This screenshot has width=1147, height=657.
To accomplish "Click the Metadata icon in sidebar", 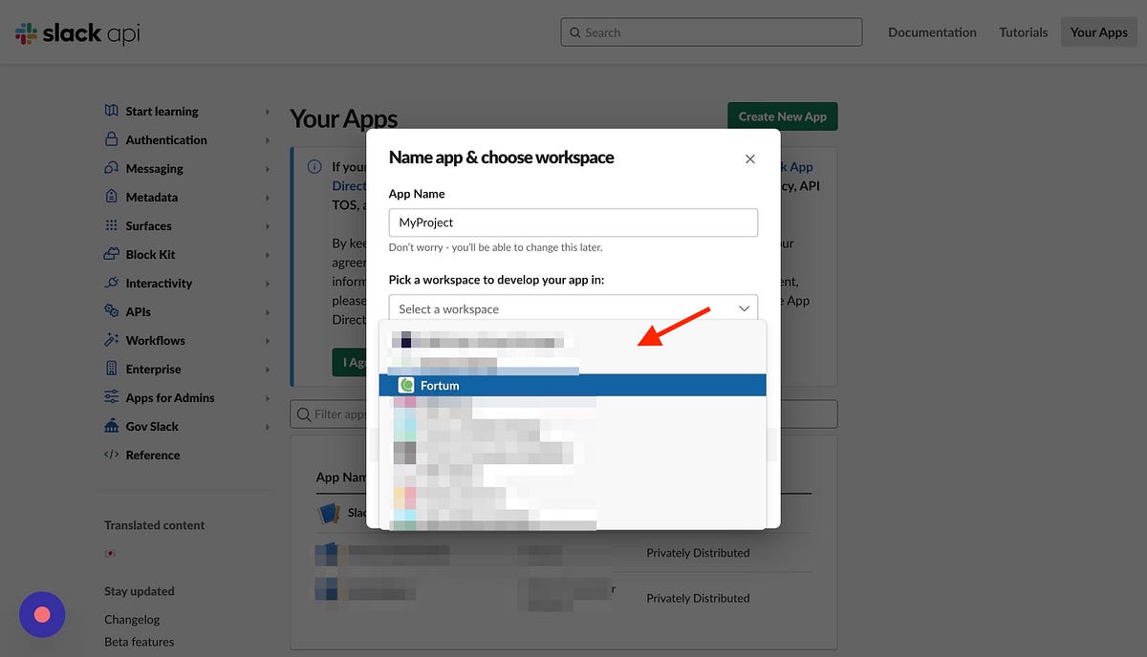I will (x=111, y=197).
